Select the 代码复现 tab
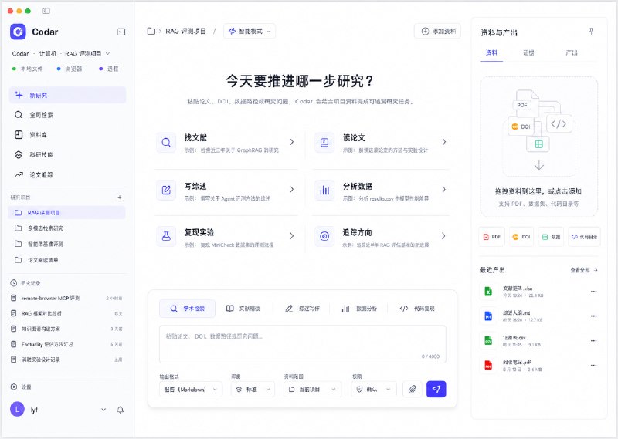Screen dimensions: 618x439 [x=417, y=309]
